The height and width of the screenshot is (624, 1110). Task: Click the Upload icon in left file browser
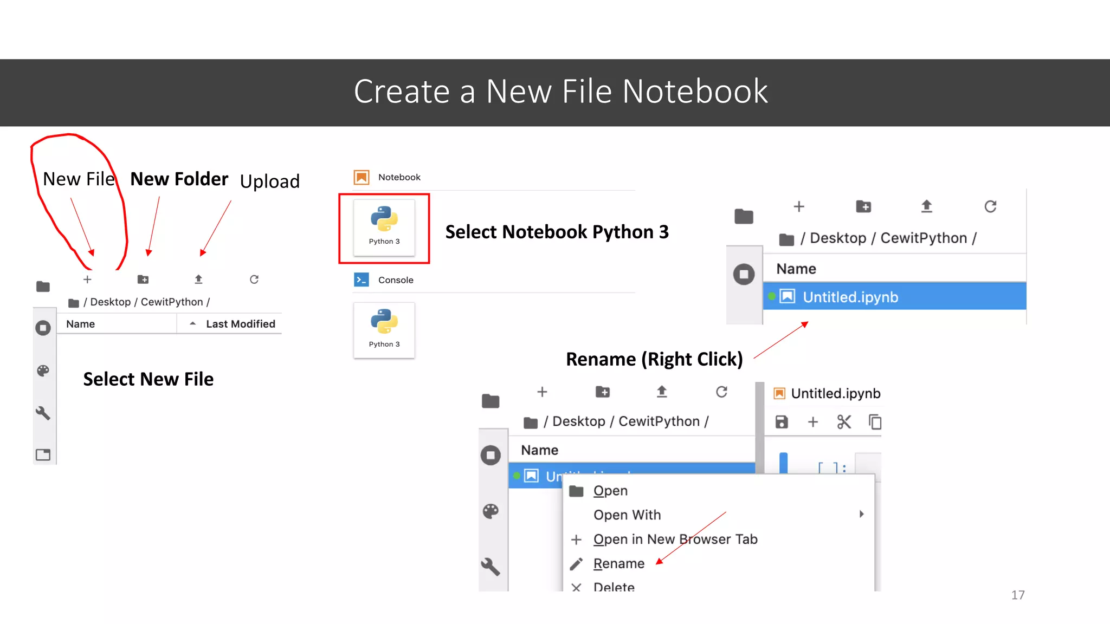[198, 279]
